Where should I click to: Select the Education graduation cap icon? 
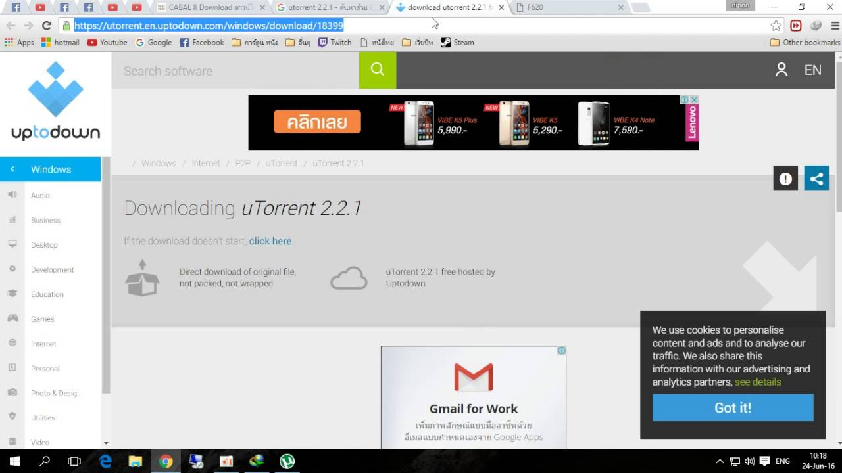click(x=12, y=294)
